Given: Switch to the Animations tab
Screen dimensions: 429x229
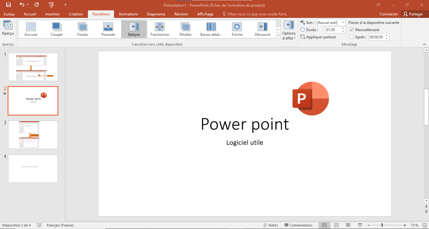Looking at the screenshot, I should coord(128,14).
